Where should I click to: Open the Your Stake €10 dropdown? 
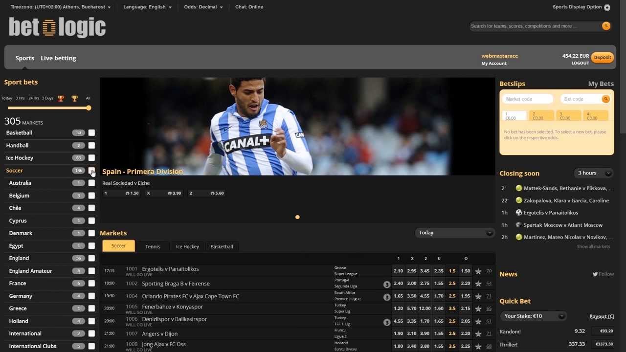pyautogui.click(x=533, y=316)
